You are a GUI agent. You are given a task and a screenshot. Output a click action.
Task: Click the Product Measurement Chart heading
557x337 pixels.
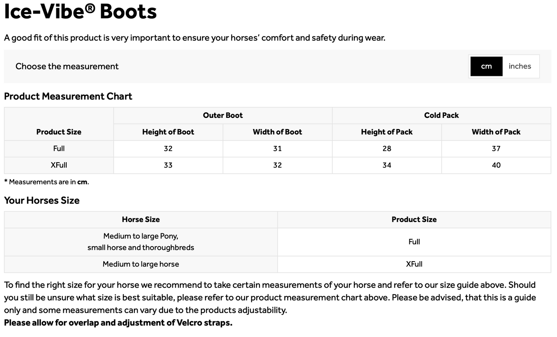68,96
